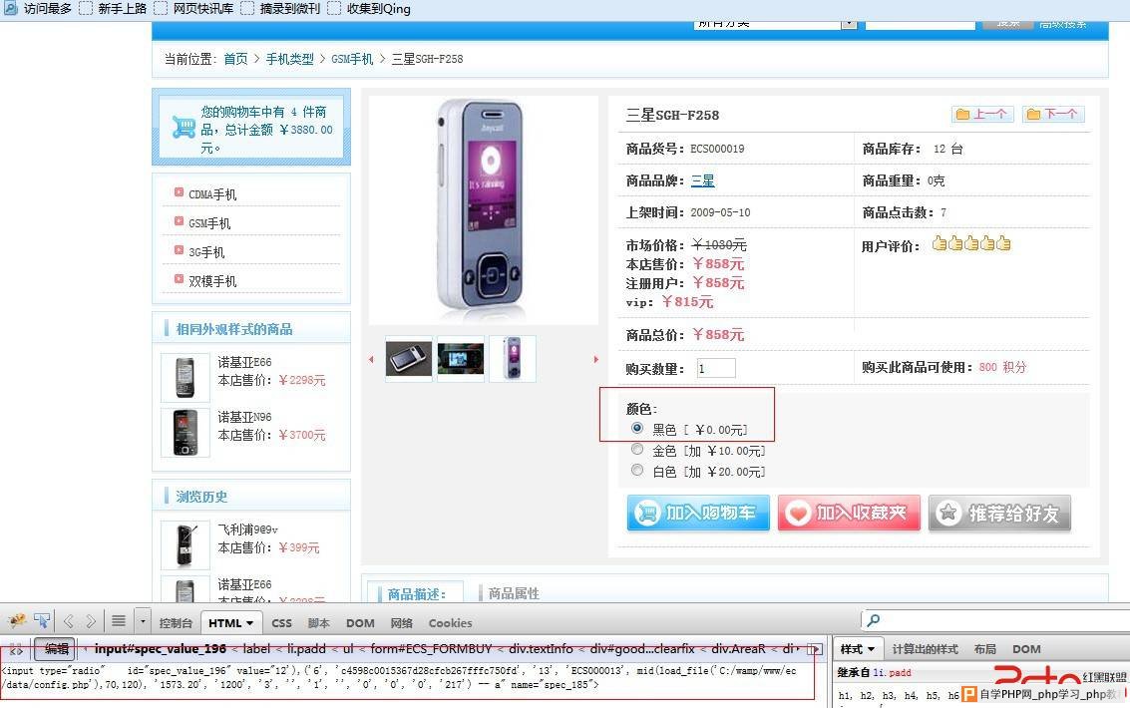1130x708 pixels.
Task: Open the 网页快讯库 bookmark
Action: 193,9
